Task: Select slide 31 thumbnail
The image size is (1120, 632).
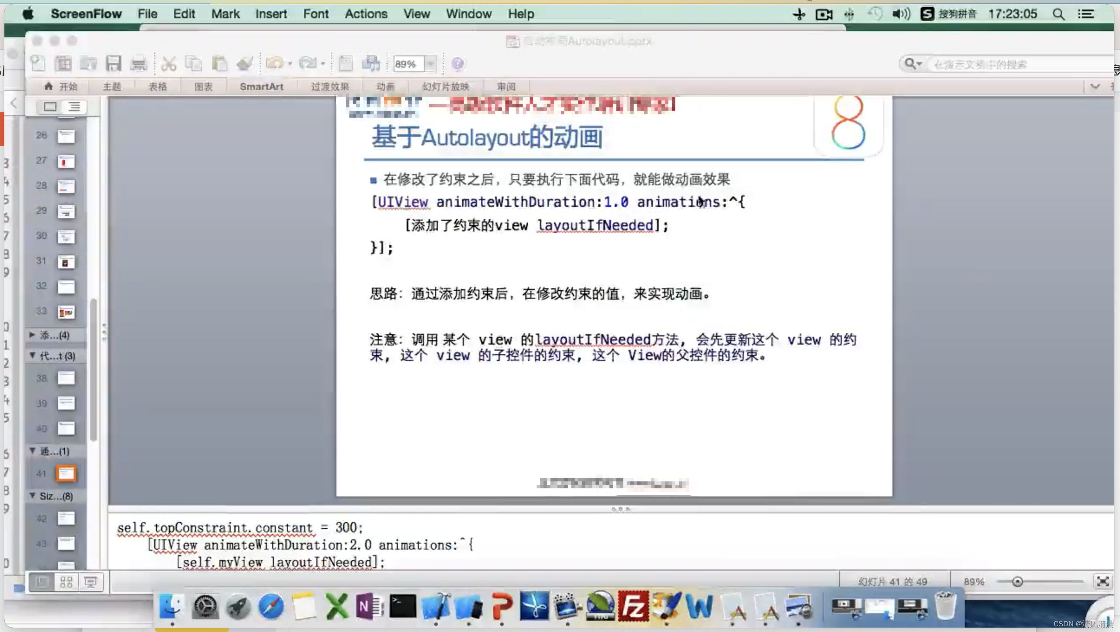Action: click(x=66, y=262)
